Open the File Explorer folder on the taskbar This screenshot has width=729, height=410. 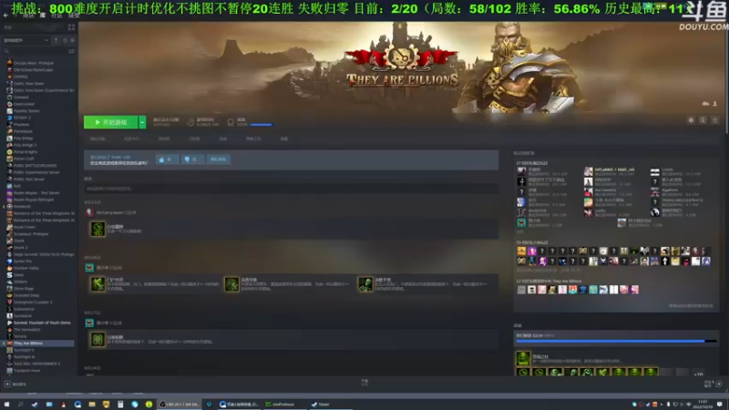coord(92,405)
